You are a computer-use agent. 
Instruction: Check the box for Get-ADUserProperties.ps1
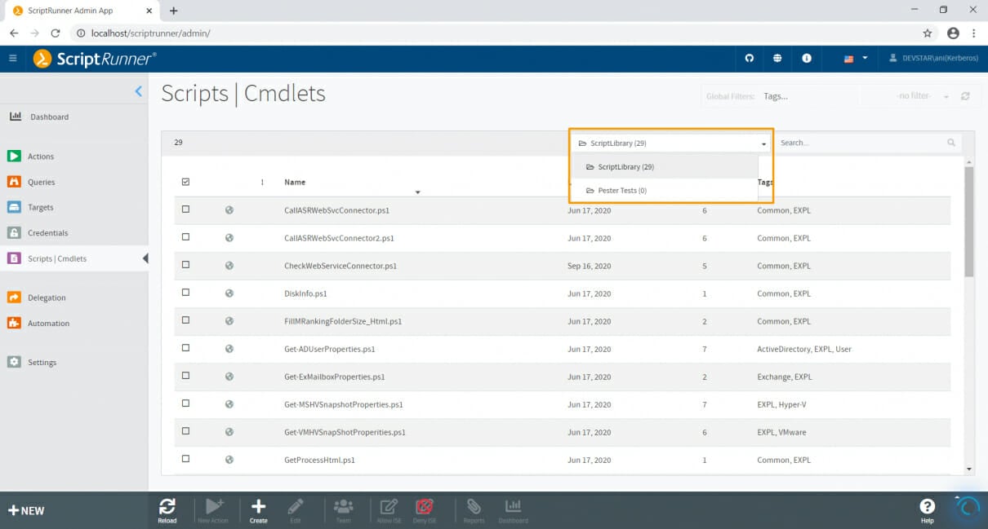pyautogui.click(x=185, y=348)
